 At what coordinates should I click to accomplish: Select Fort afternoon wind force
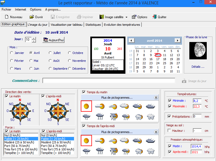(57, 146)
